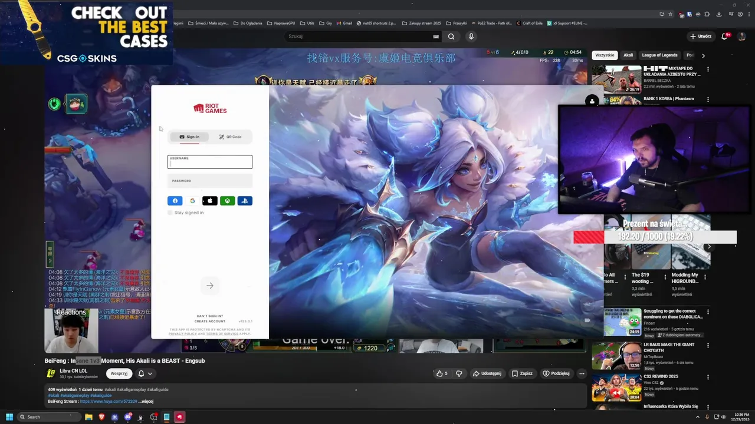Sign in with Facebook in Riot login
755x424 pixels.
(x=175, y=201)
